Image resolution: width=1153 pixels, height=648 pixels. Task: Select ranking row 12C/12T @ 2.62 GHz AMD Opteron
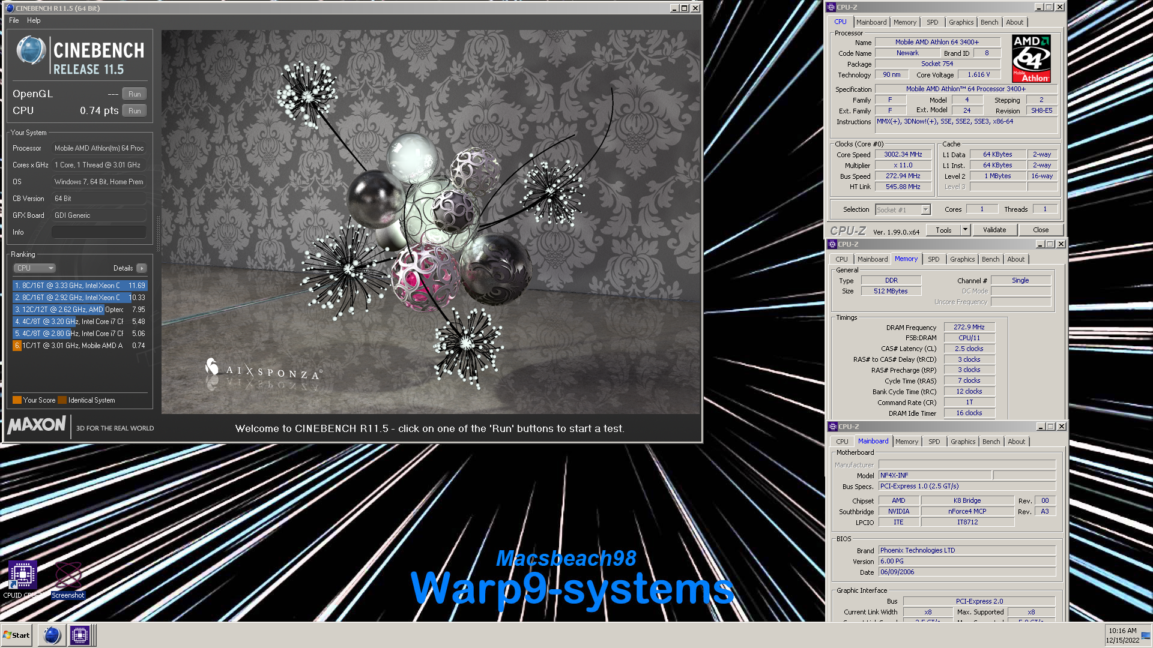click(79, 310)
